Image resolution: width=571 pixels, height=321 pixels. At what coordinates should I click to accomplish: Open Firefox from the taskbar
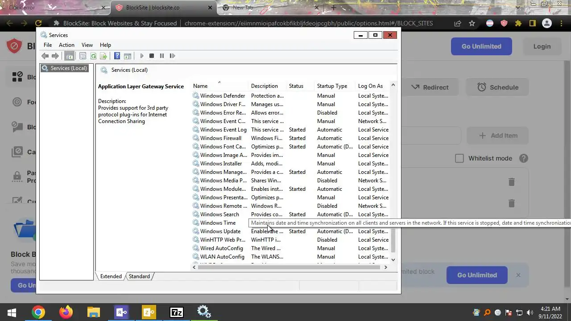(x=66, y=312)
